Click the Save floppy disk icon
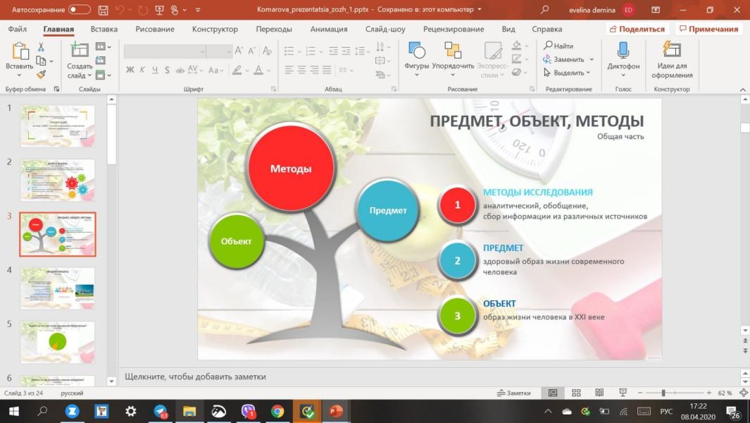Viewport: 750px width, 423px height. coord(103,10)
